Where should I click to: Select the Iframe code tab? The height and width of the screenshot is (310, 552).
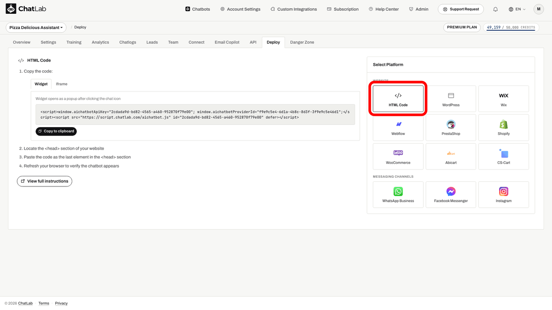click(x=62, y=84)
